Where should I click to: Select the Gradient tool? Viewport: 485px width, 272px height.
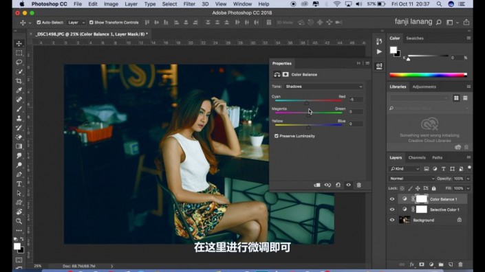click(x=19, y=146)
